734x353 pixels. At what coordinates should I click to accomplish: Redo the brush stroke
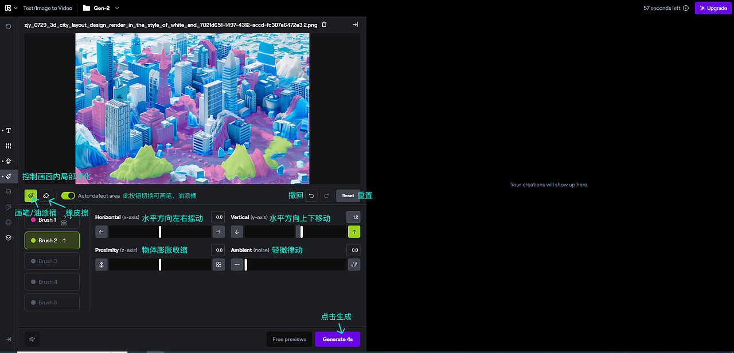pos(326,196)
